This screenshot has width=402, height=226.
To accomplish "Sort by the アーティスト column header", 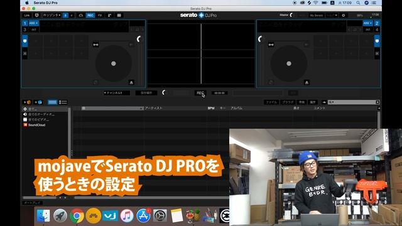I will click(x=154, y=108).
